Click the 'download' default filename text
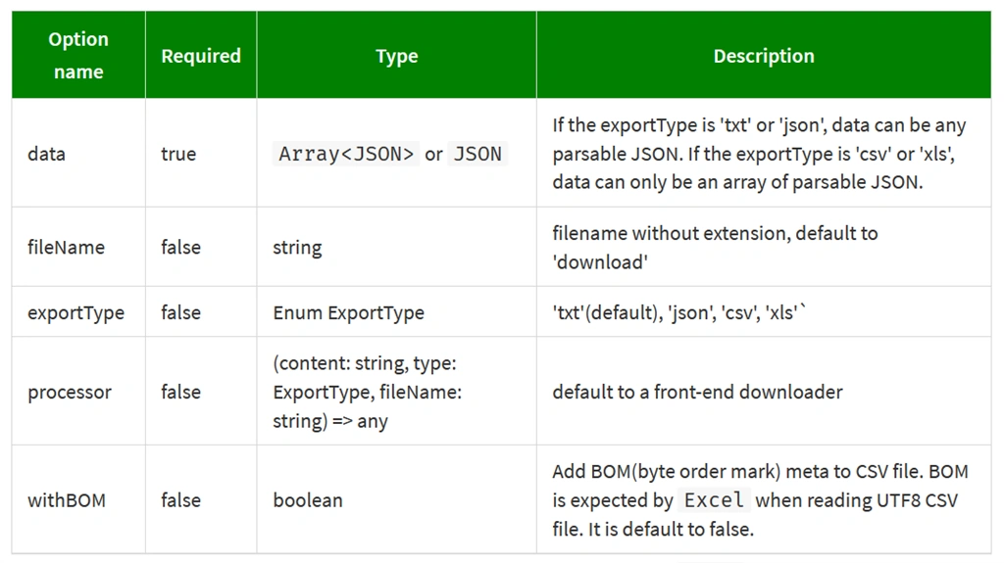Screen dimensions: 1004x563 (x=601, y=261)
